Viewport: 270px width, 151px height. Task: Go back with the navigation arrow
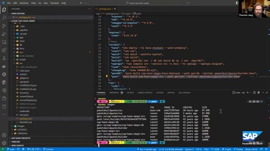(81, 3)
